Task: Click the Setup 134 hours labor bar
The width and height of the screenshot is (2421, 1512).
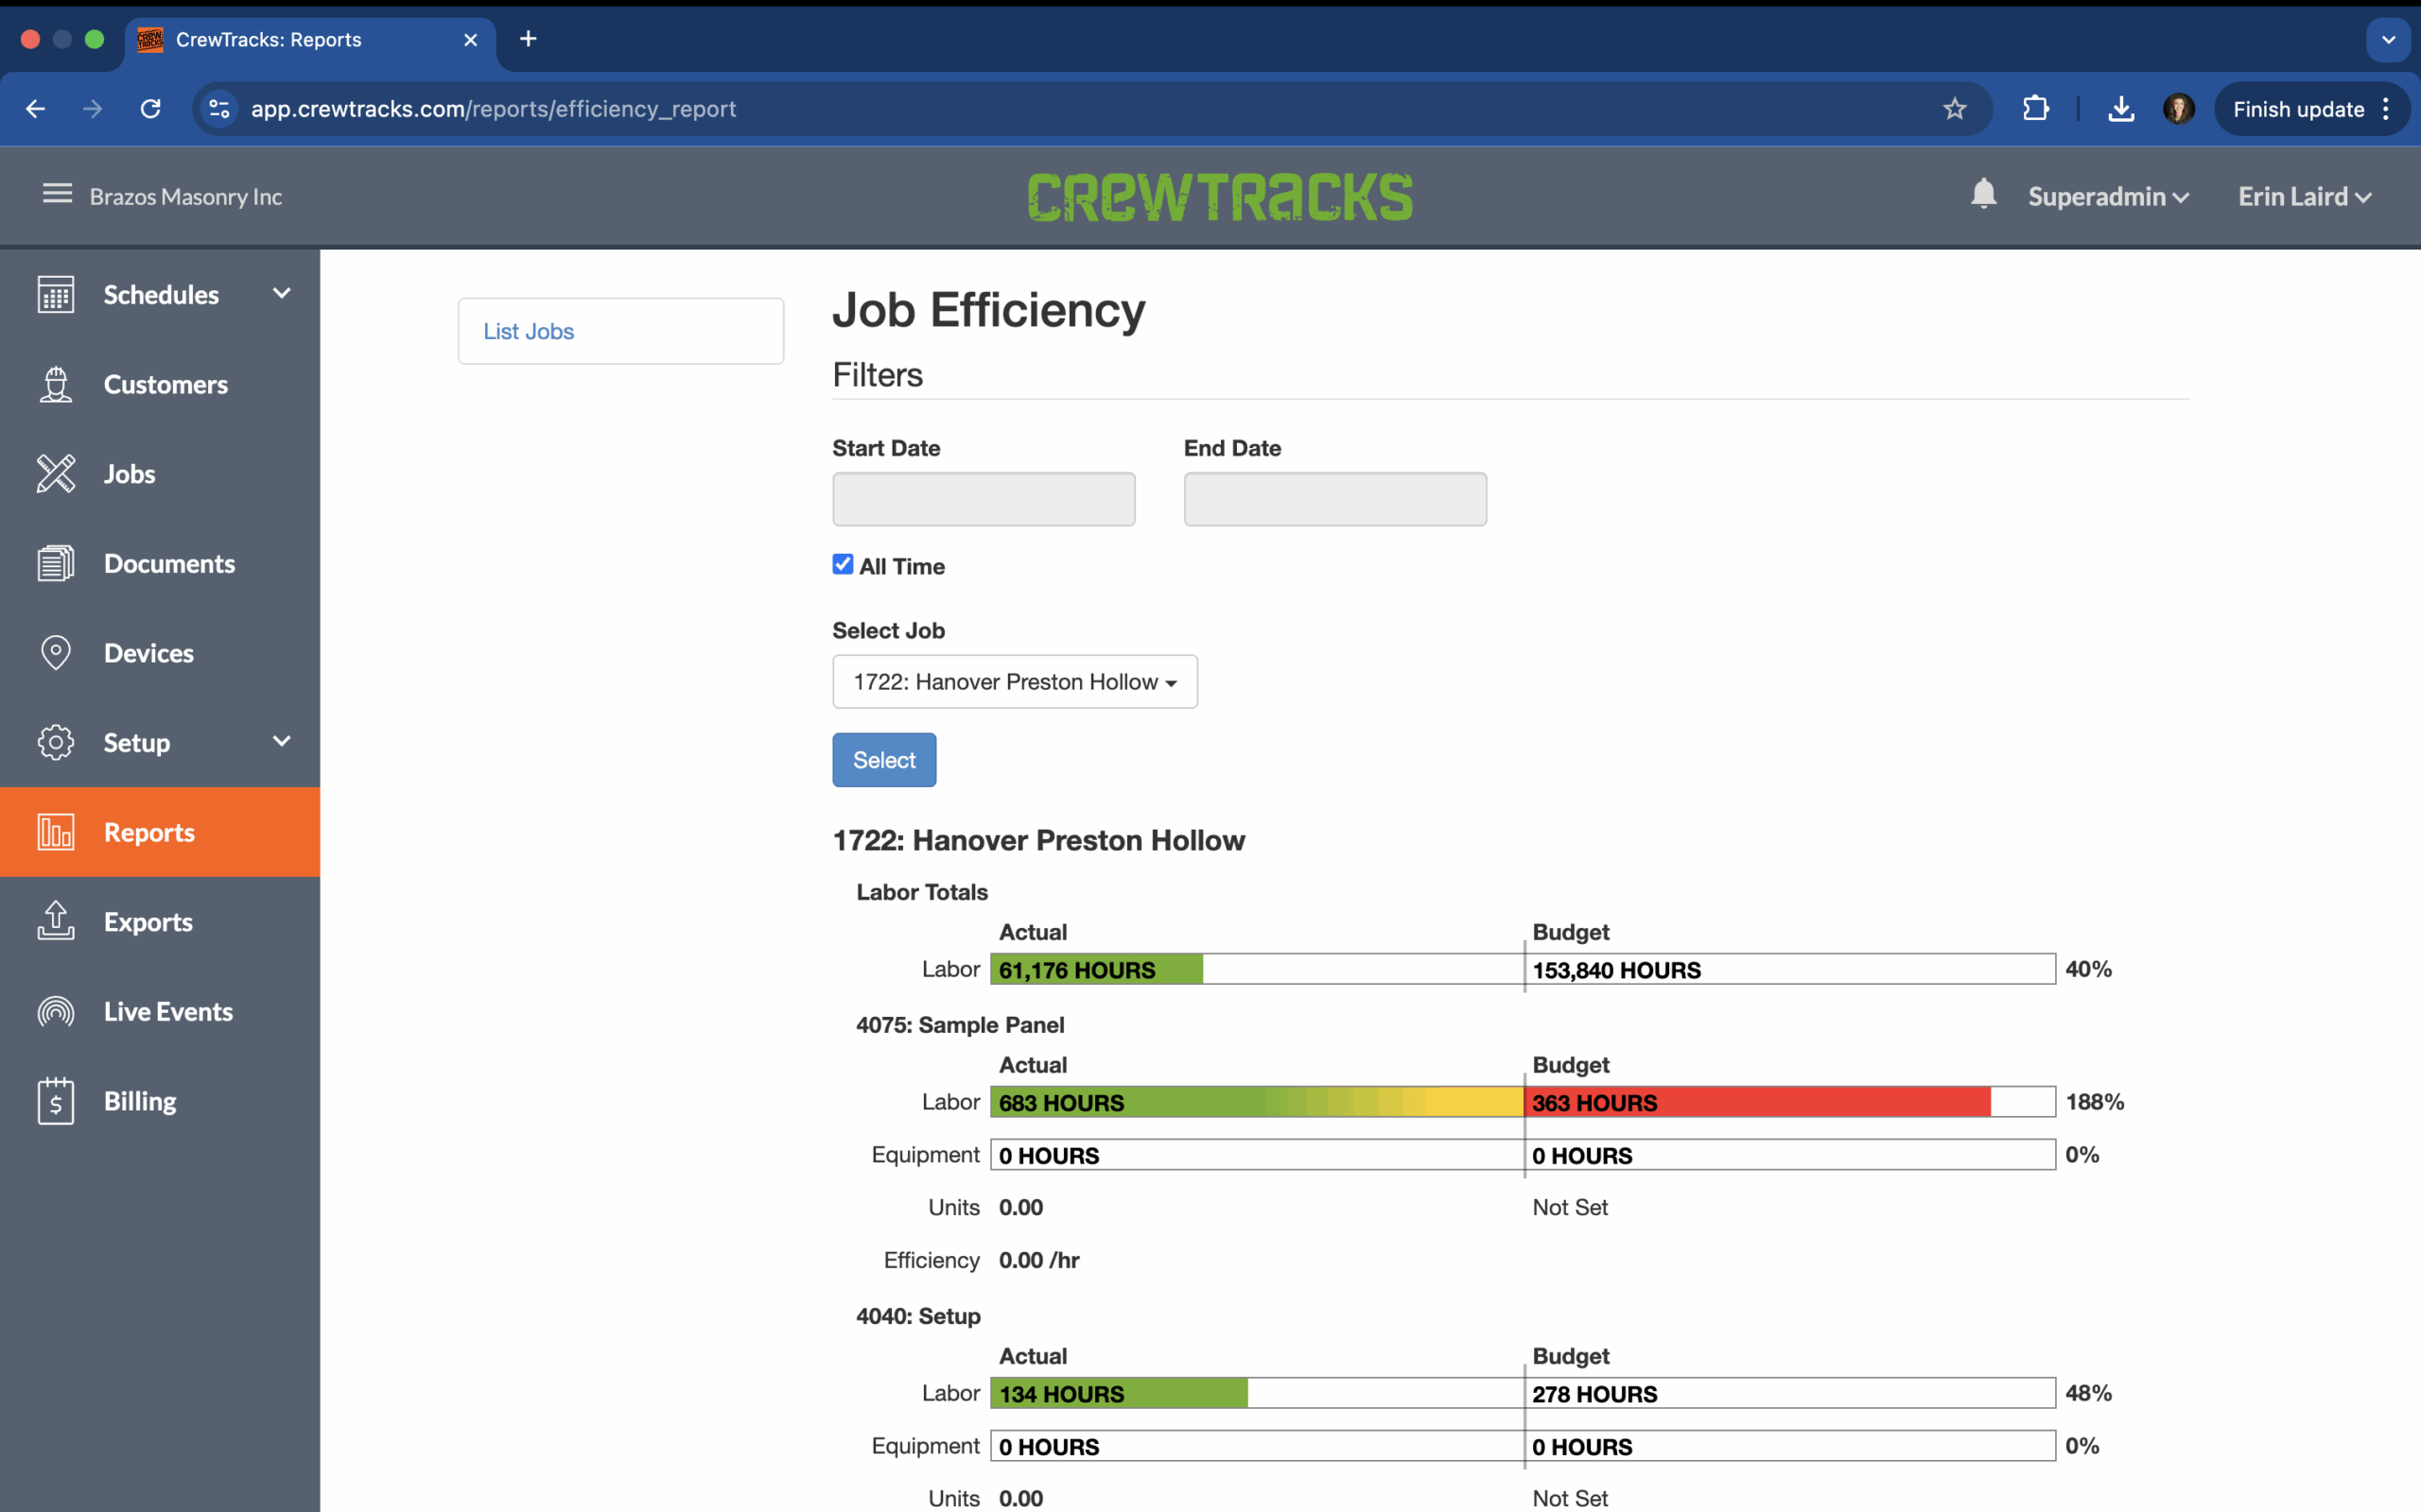Action: 1120,1393
